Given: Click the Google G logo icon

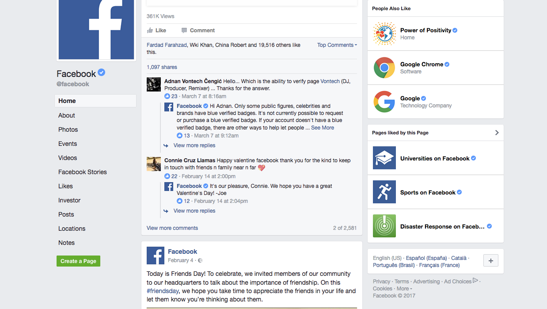Looking at the screenshot, I should (384, 102).
